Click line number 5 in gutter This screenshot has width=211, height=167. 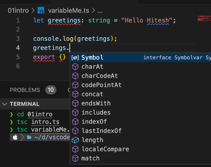pyautogui.click(x=18, y=57)
